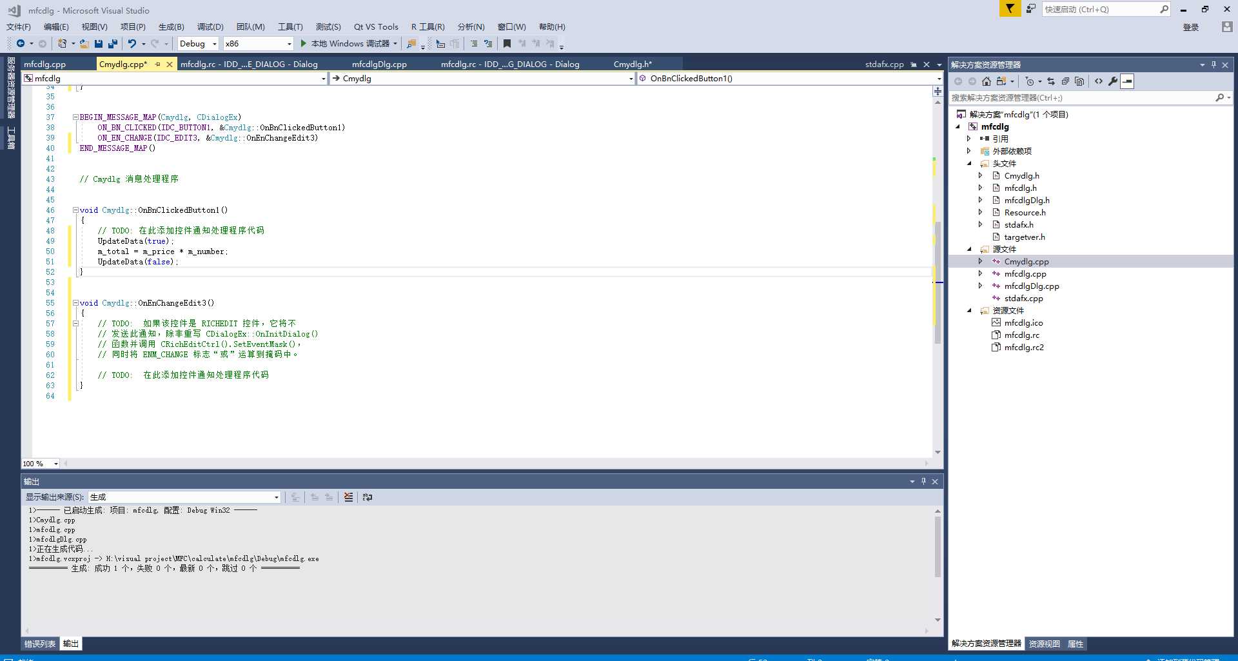Click the editor vertical scrollbar thumb

pos(938,282)
